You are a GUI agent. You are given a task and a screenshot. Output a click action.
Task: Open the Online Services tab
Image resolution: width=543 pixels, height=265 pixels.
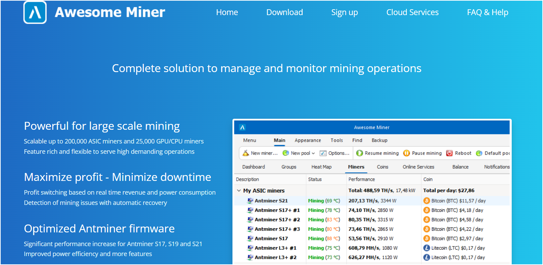coord(419,167)
